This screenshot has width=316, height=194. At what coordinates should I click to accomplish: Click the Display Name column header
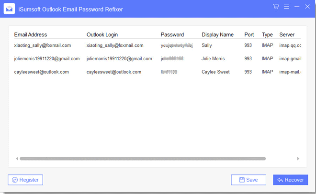tap(217, 34)
